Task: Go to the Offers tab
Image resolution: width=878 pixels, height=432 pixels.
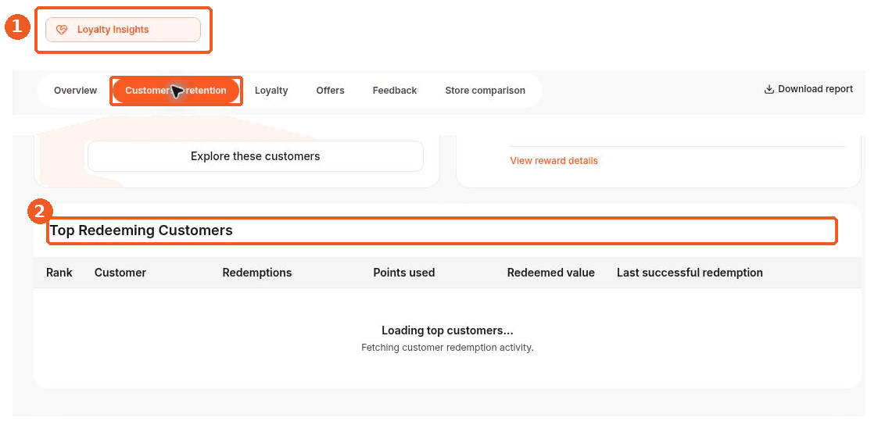Action: point(330,91)
